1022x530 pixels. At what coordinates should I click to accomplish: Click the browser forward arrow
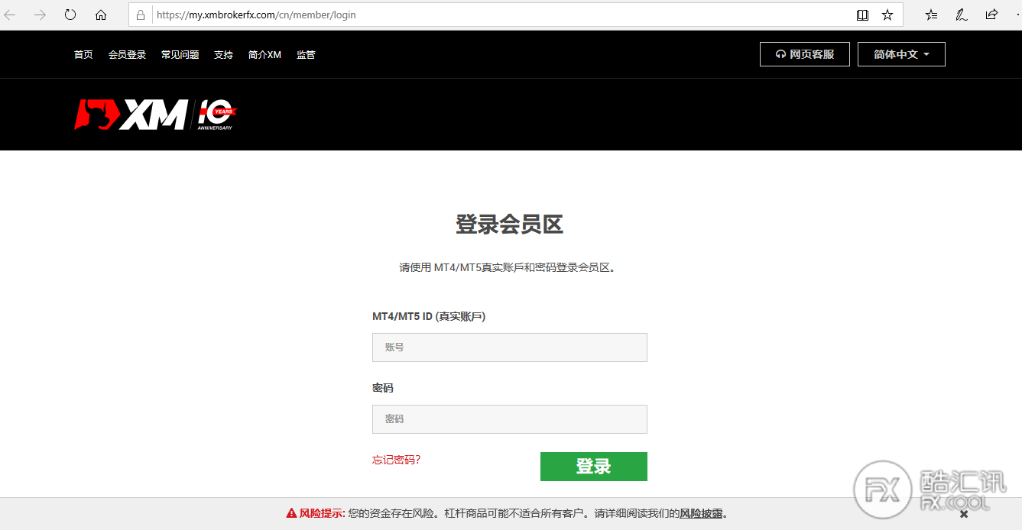coord(40,15)
